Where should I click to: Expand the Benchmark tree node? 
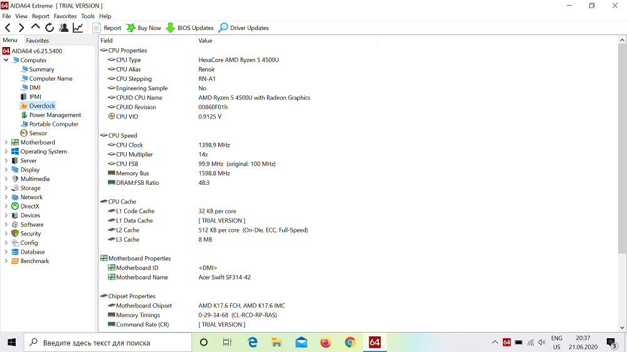[6, 261]
